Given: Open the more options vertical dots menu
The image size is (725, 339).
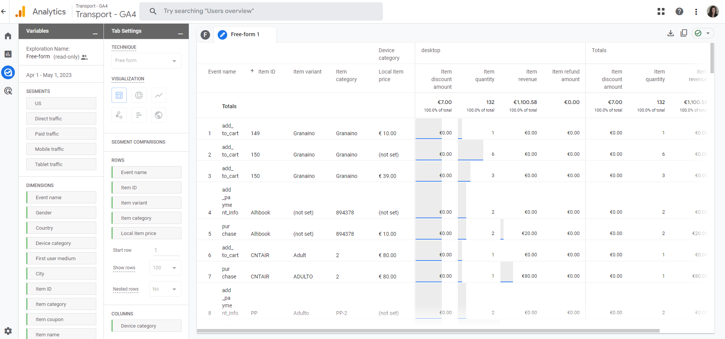Looking at the screenshot, I should click(696, 11).
